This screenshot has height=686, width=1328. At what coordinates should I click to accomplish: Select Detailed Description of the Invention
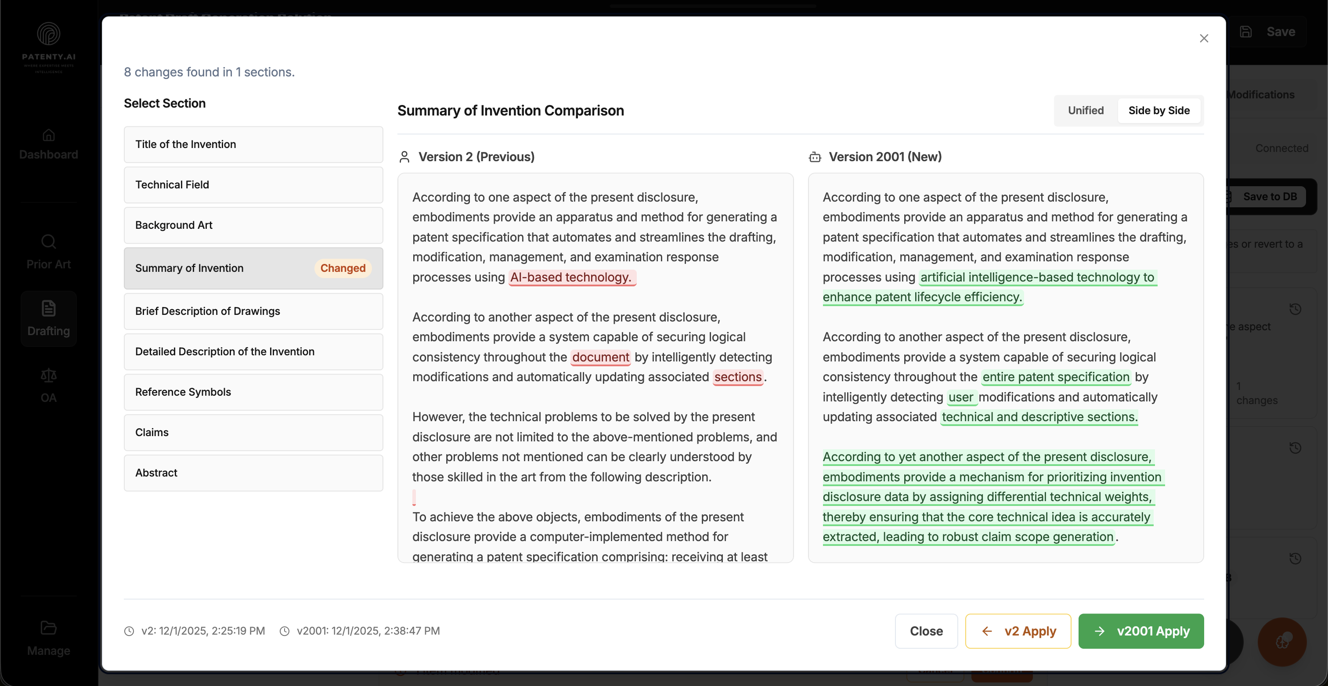click(x=253, y=351)
